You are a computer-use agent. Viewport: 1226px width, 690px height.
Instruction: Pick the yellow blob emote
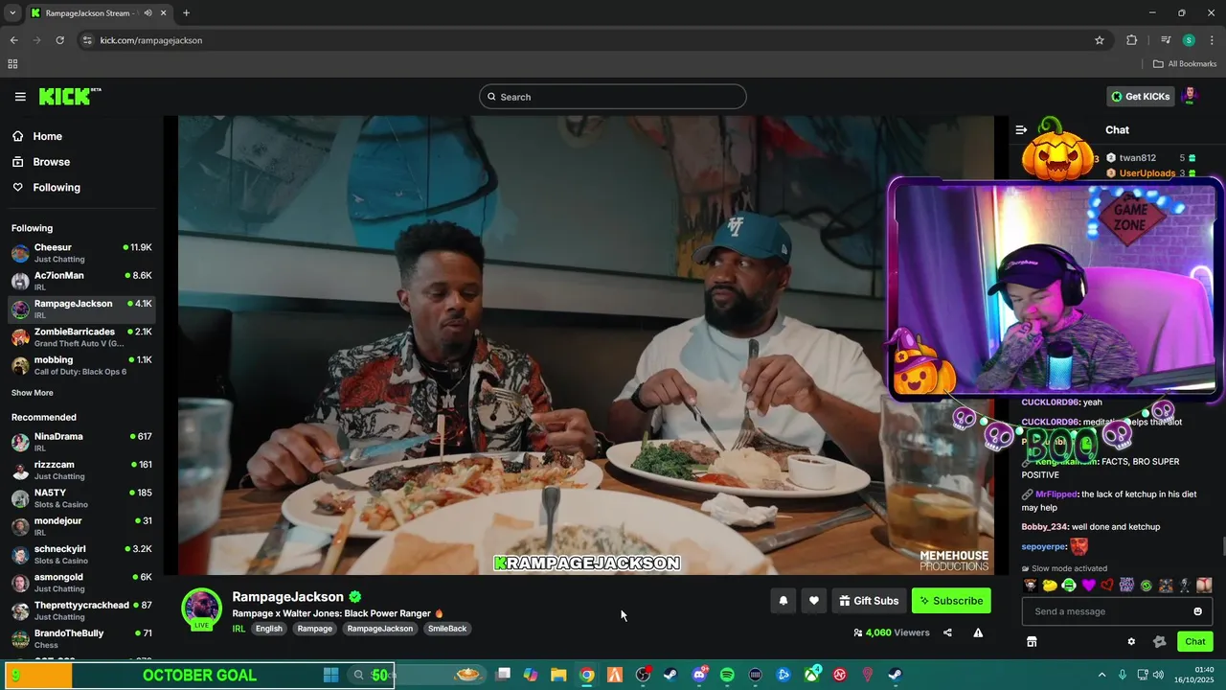[1050, 586]
